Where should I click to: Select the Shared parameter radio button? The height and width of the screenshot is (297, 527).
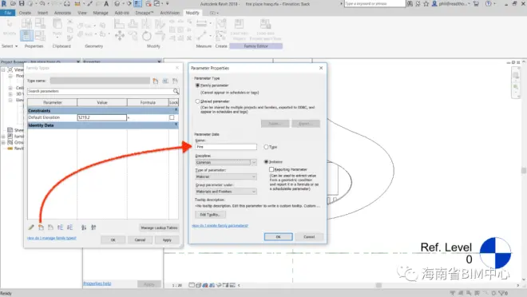point(198,101)
